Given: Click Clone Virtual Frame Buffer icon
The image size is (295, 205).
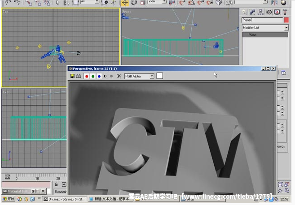Looking at the screenshot, I should pos(79,76).
